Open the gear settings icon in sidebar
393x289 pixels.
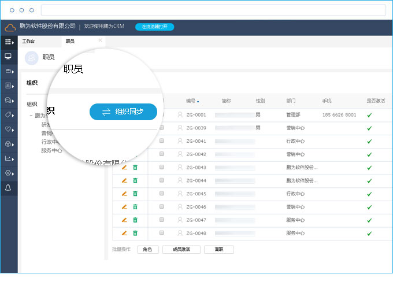pos(8,173)
